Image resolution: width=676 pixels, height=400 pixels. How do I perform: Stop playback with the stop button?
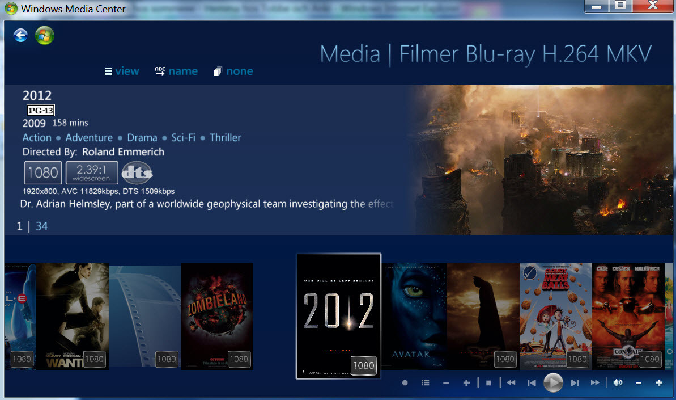coord(488,383)
